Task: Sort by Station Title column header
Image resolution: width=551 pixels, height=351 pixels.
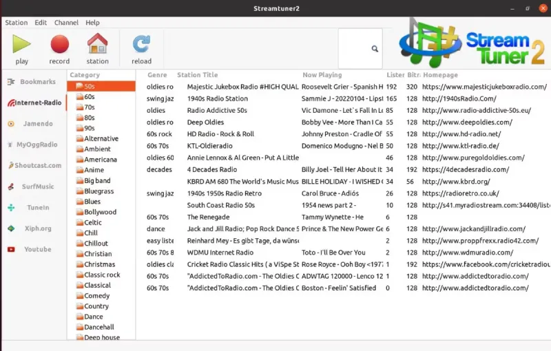Action: [x=198, y=75]
